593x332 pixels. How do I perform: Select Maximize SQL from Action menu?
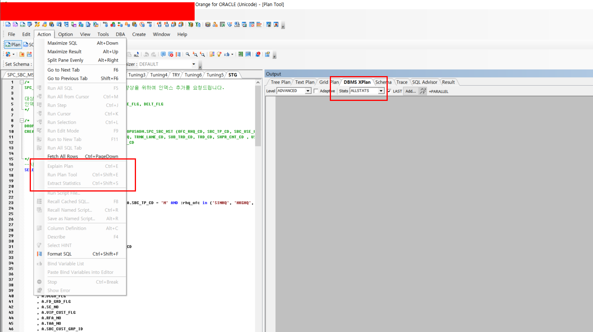[x=62, y=43]
